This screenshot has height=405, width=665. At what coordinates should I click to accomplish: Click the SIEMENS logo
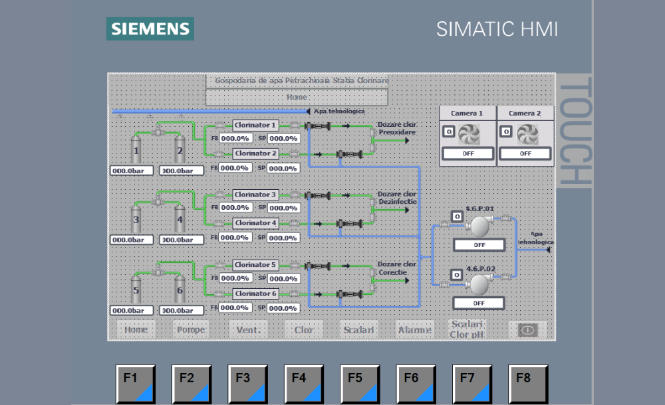[x=150, y=29]
